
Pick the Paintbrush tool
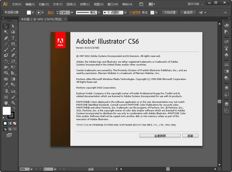(x=6, y=50)
